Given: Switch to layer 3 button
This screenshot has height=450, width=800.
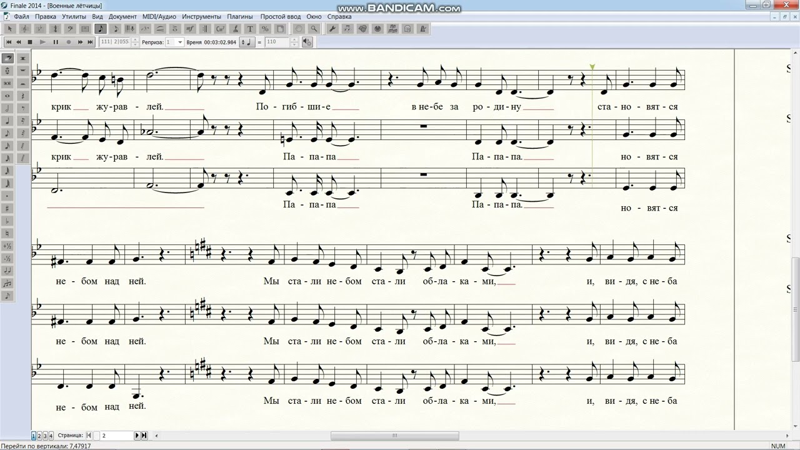Looking at the screenshot, I should click(x=45, y=436).
